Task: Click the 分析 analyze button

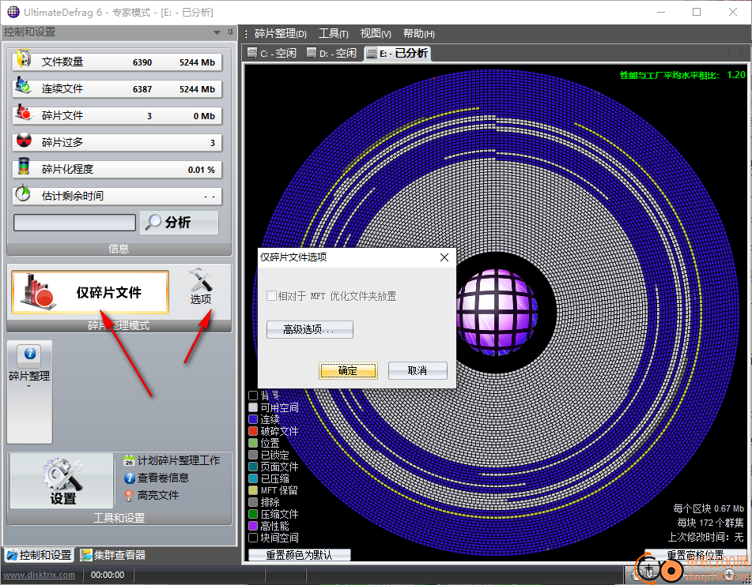Action: tap(179, 223)
